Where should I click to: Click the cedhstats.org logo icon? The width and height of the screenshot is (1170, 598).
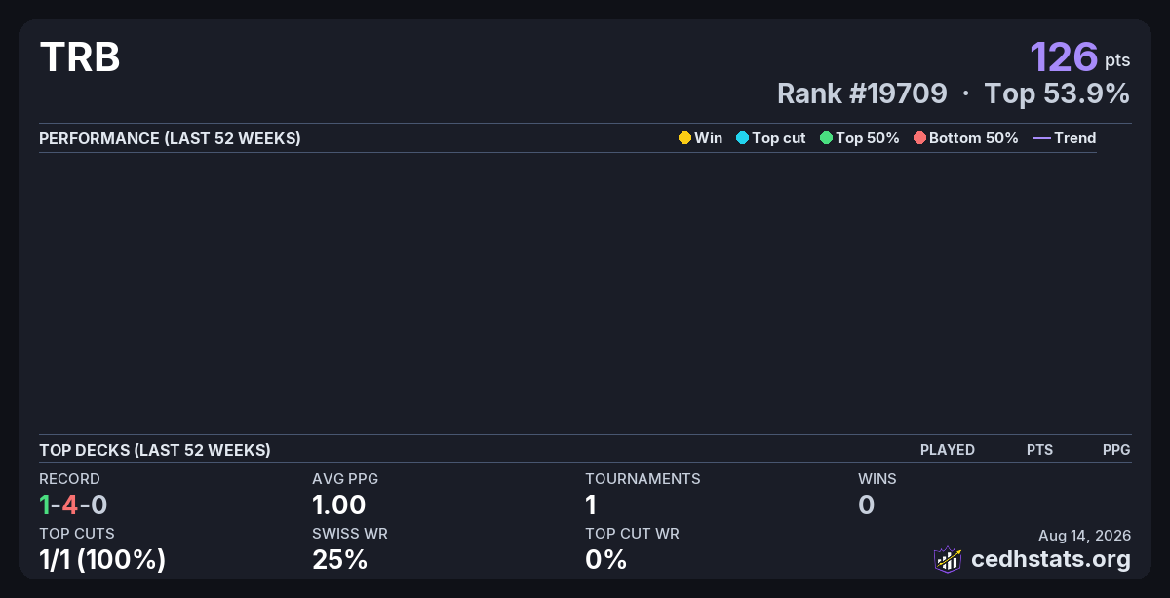point(948,559)
